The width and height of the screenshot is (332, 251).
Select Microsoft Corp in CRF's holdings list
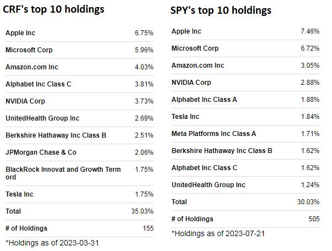[x=29, y=50]
